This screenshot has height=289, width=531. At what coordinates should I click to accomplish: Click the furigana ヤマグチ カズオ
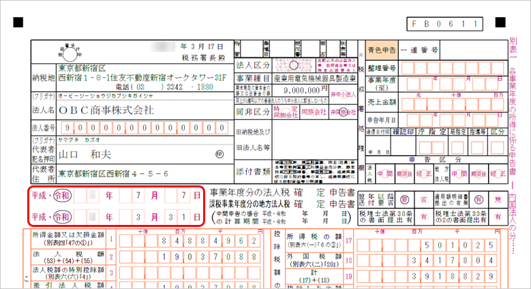pyautogui.click(x=79, y=140)
